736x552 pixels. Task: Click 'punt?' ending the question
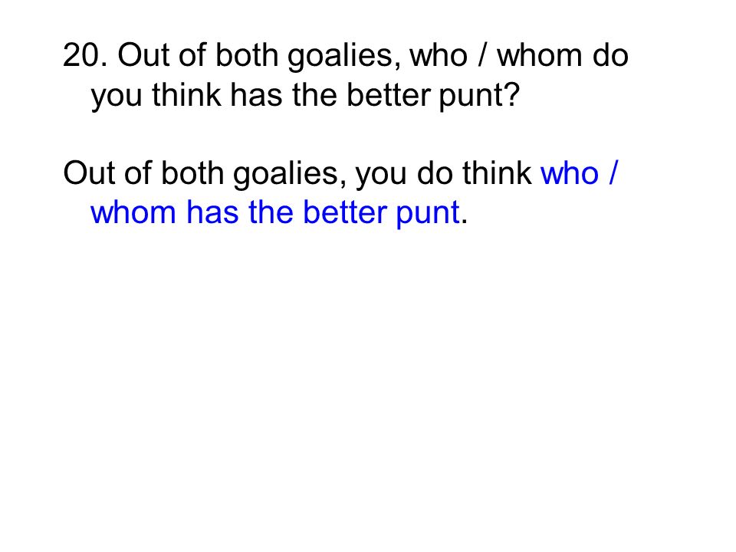point(479,97)
